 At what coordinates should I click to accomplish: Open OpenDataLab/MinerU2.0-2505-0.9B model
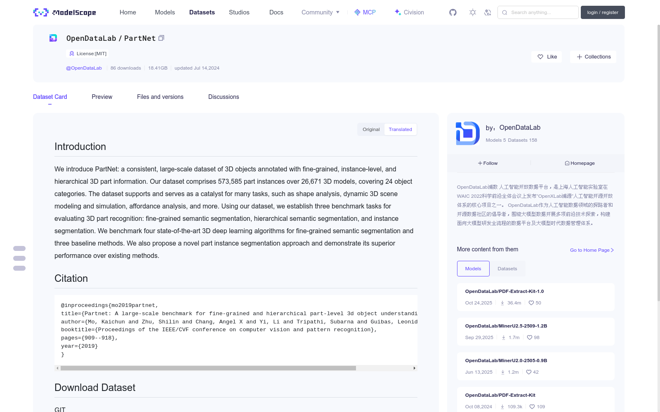[x=506, y=360]
